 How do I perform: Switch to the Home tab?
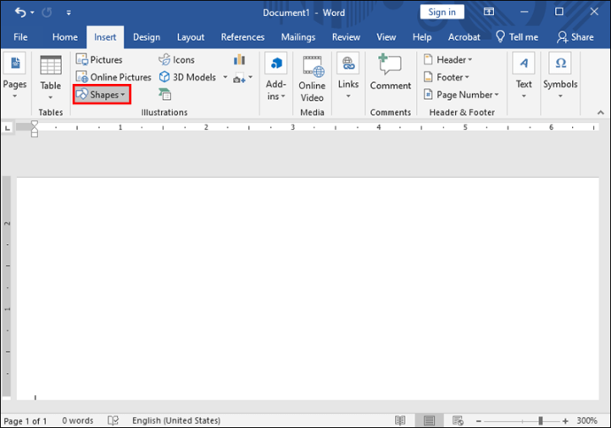point(65,37)
